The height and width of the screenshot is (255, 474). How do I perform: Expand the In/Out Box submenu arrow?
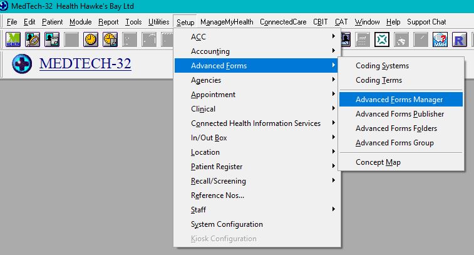click(334, 137)
